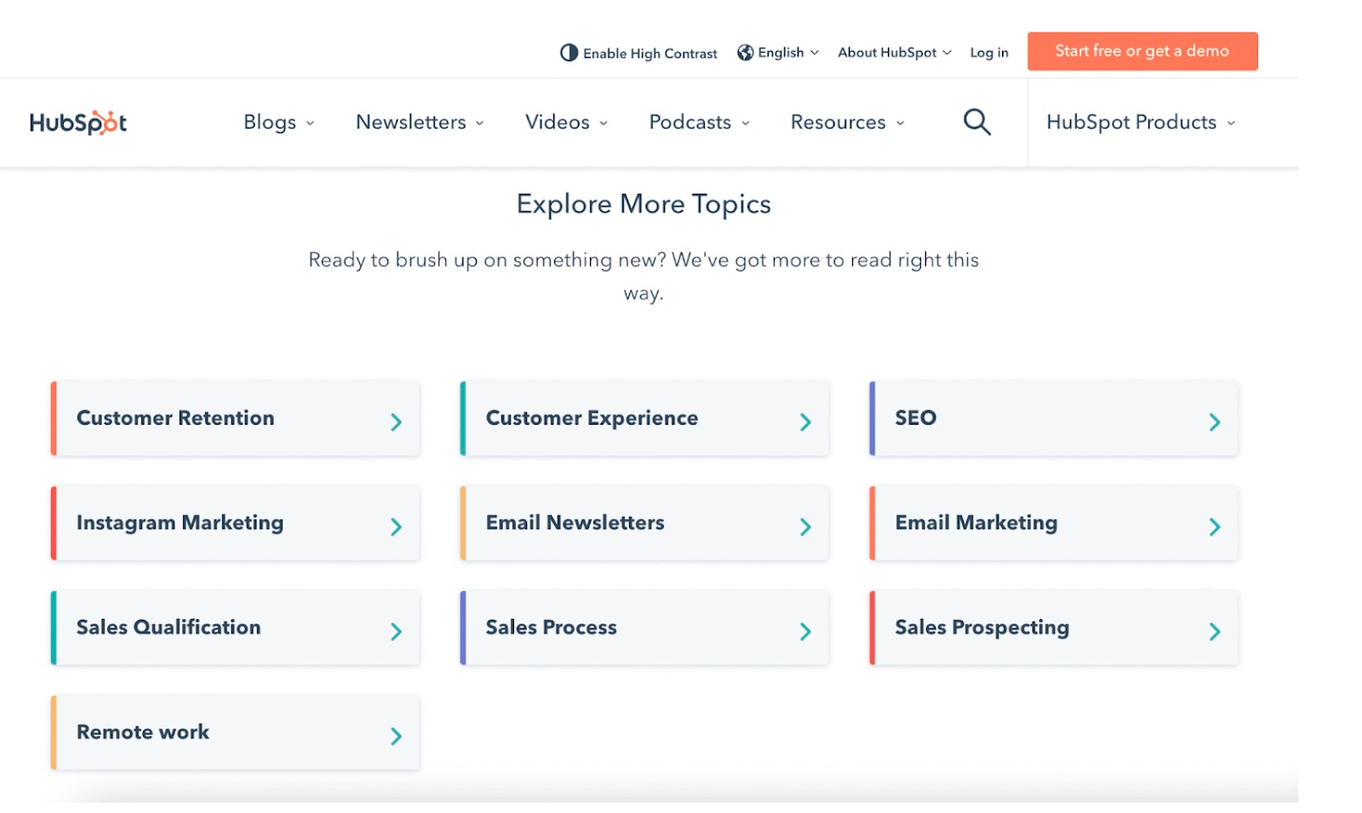Open the HubSpot Products dropdown
The width and height of the screenshot is (1362, 813).
(1141, 123)
